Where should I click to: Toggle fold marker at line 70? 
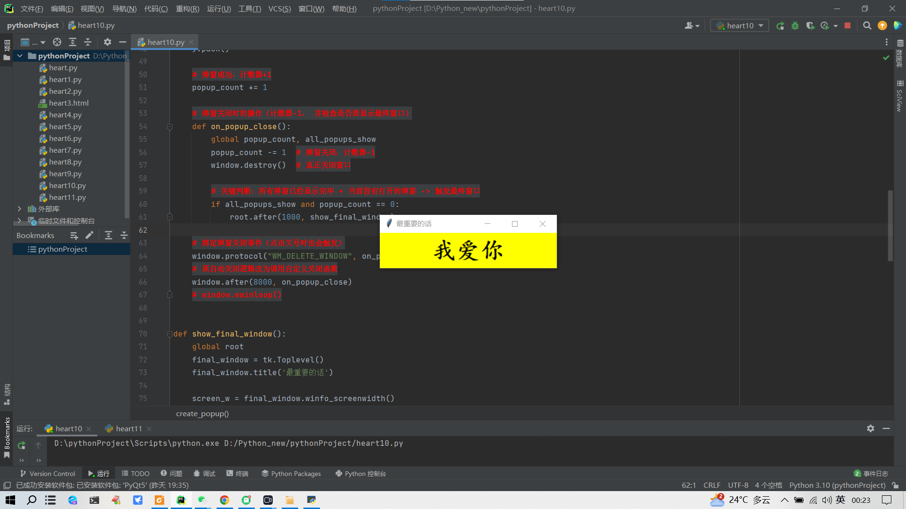pyautogui.click(x=169, y=334)
